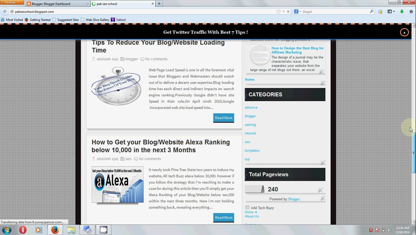This screenshot has height=235, width=416.
Task: Open Most Visited bookmarks folder
Action: [x=12, y=20]
